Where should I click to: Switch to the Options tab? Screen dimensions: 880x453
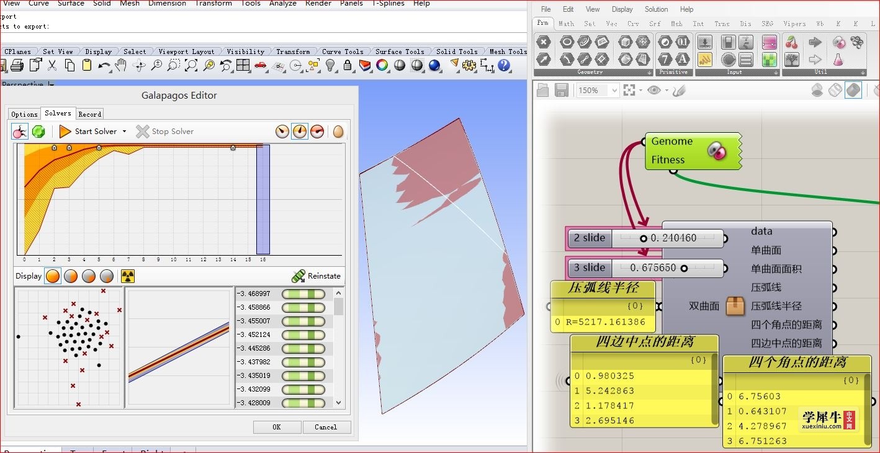click(25, 114)
